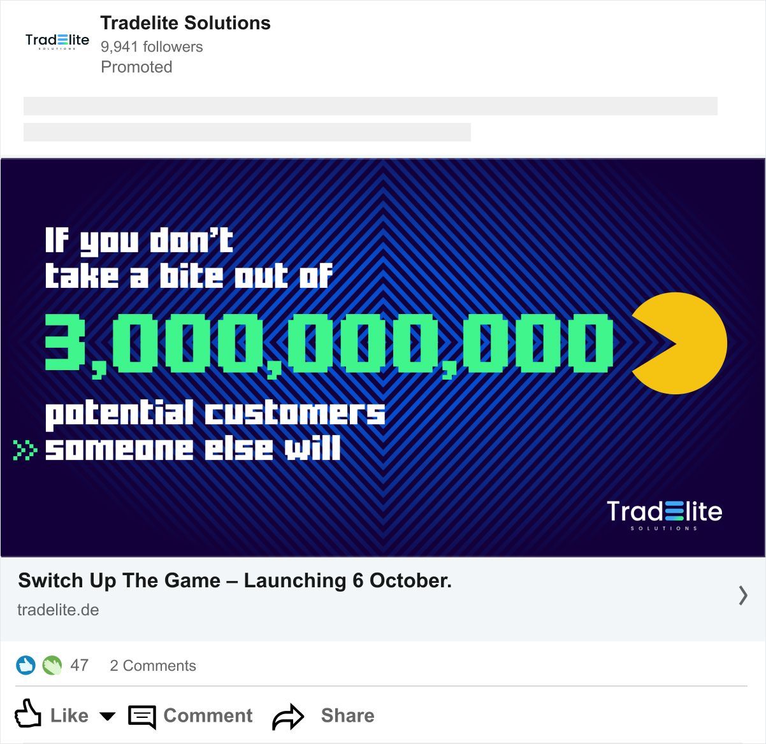
Task: Open the 'Switch Up The Game' headline
Action: click(235, 580)
